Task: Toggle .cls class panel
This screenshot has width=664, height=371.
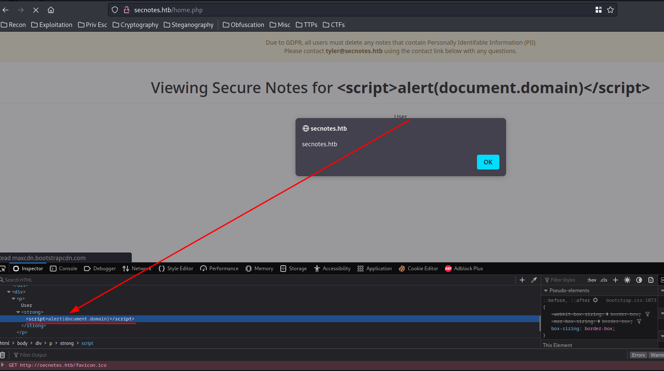Action: (x=604, y=280)
